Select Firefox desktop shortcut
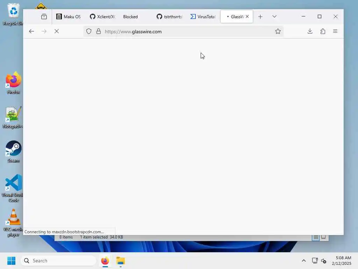358x269 pixels. click(14, 83)
